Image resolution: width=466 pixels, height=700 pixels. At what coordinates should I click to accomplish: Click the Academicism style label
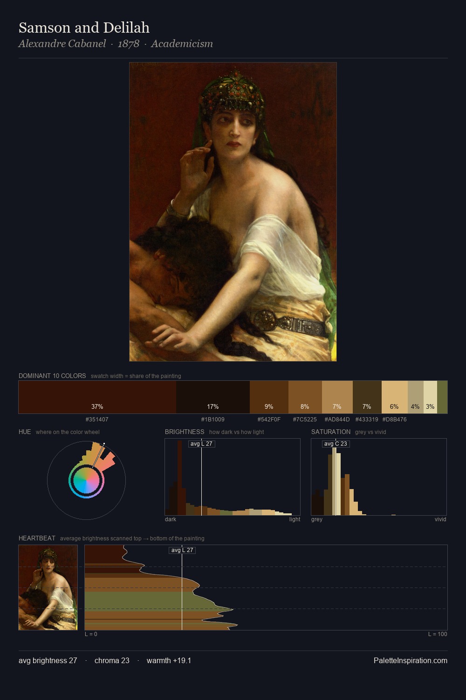pos(182,44)
